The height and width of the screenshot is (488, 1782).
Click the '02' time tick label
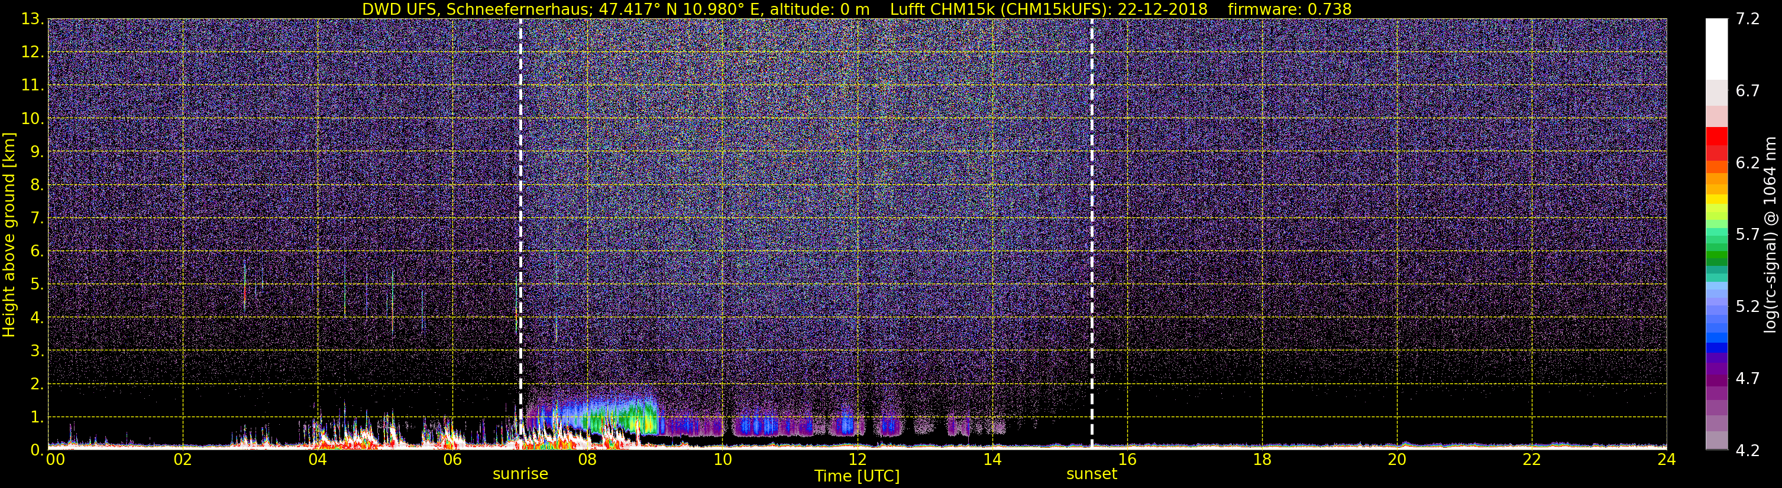tap(183, 460)
